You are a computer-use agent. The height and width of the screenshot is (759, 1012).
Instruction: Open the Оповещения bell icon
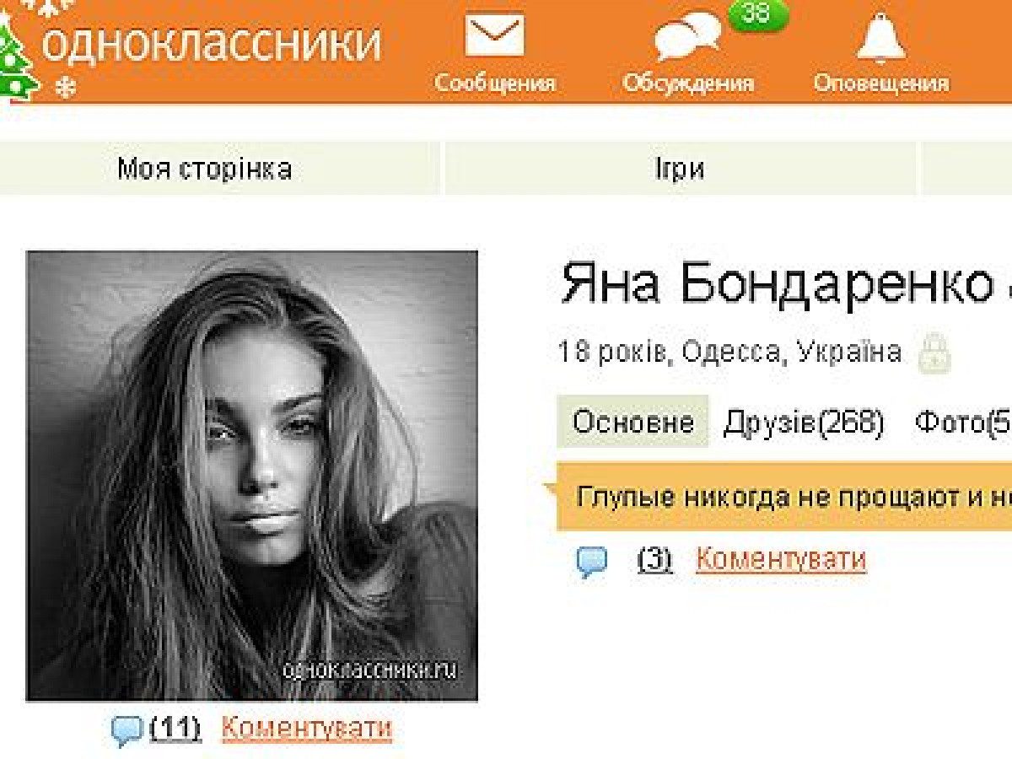click(x=881, y=38)
